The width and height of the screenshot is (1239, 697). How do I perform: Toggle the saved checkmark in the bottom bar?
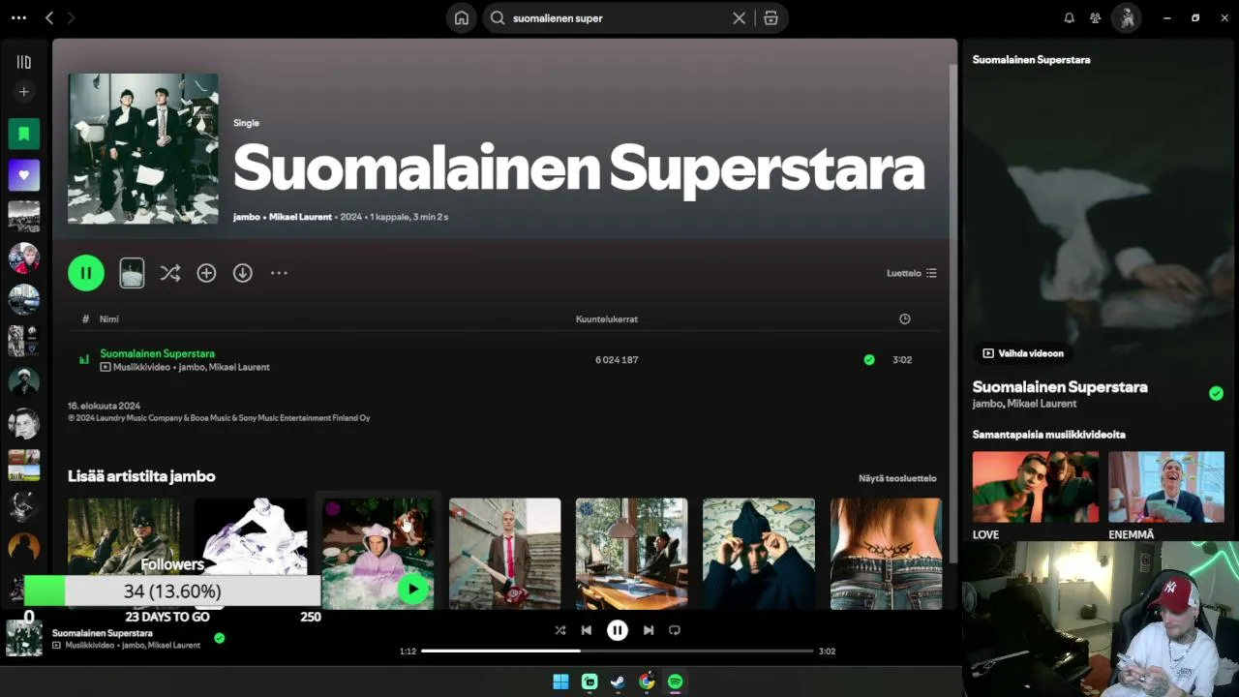[220, 638]
